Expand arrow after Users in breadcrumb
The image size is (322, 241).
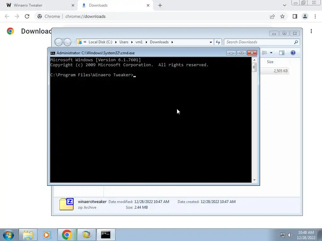pyautogui.click(x=132, y=42)
